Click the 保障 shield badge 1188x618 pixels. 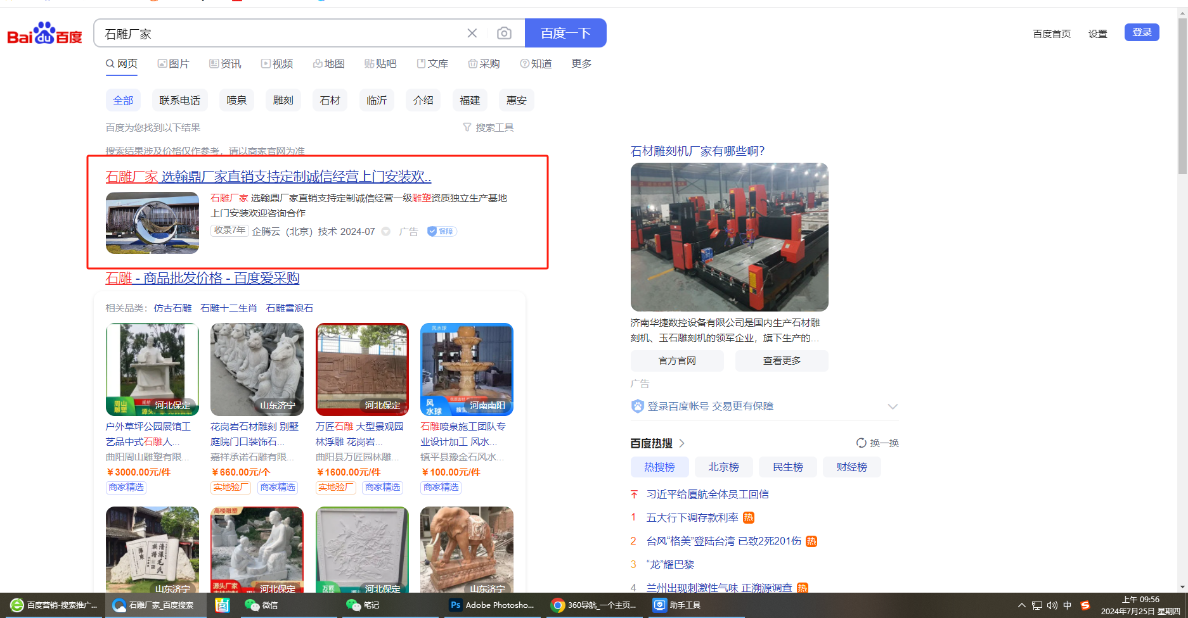coord(442,232)
